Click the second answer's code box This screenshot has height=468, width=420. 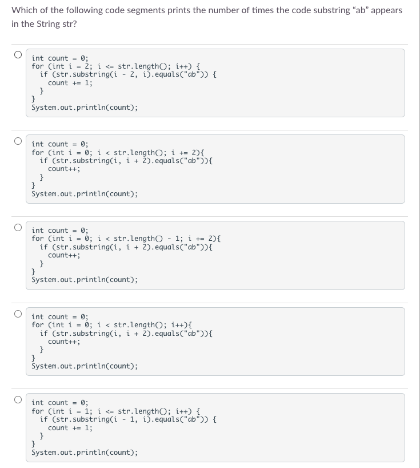215,169
